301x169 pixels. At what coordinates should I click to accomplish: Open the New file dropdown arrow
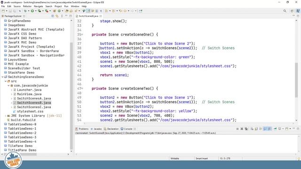7,11
